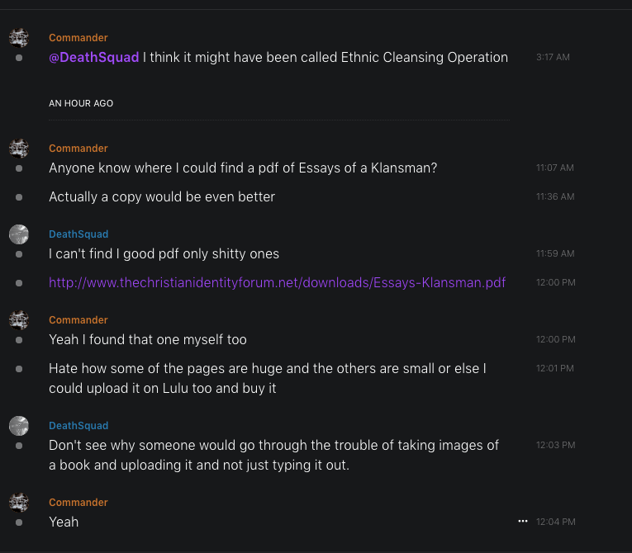Viewport: 632px width, 553px height.
Task: Open Commander's avatar next to the 11:07 AM message
Action: (18, 149)
